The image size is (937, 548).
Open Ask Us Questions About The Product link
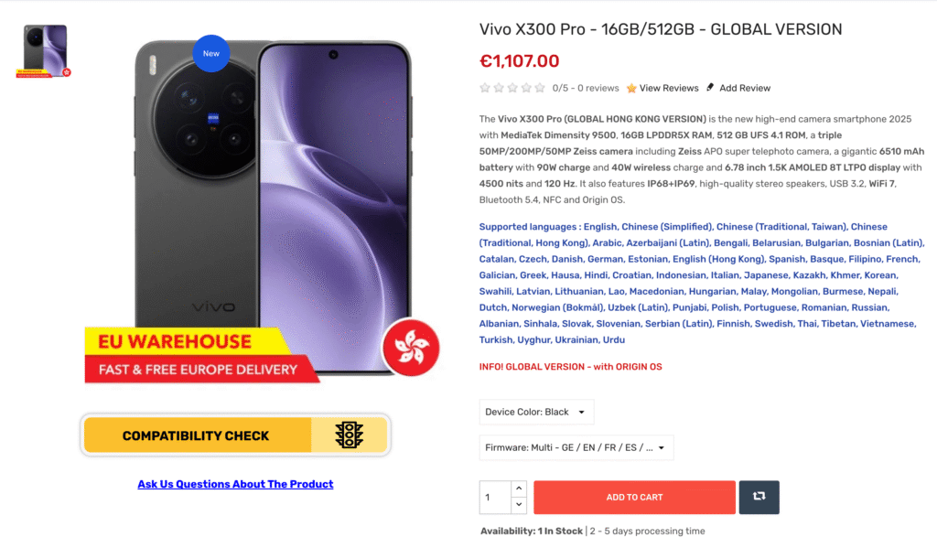click(x=235, y=484)
